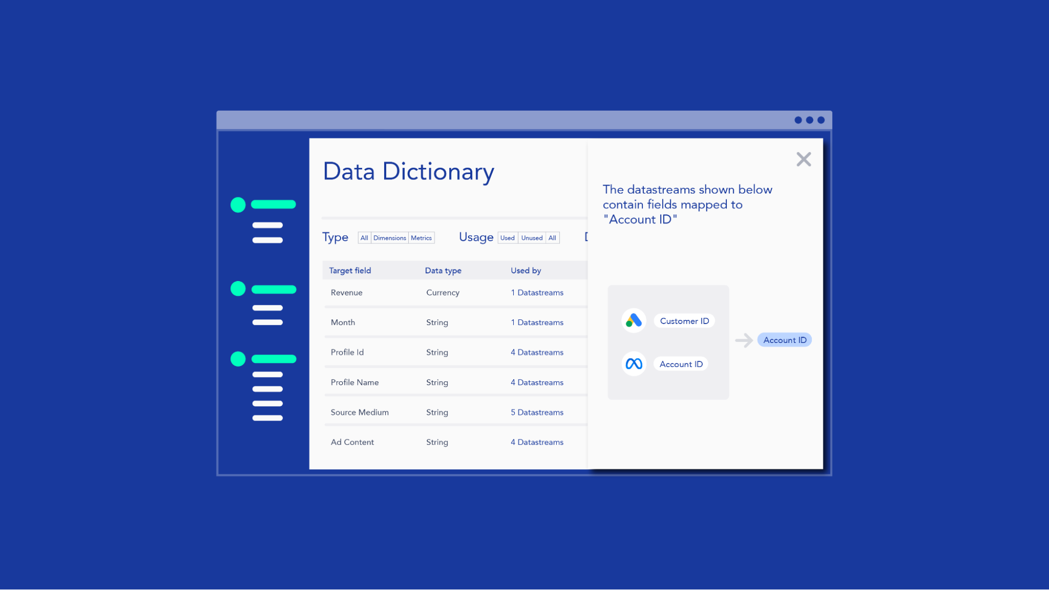Sort table by the Data type column
The width and height of the screenshot is (1049, 590).
pyautogui.click(x=443, y=270)
